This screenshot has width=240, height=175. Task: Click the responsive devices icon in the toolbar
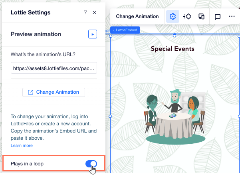(x=201, y=16)
